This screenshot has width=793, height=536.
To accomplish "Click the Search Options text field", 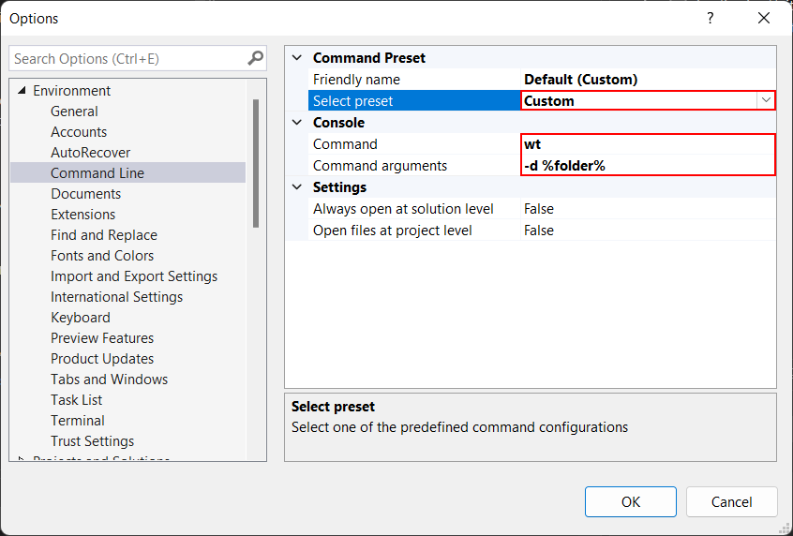I will pos(127,58).
